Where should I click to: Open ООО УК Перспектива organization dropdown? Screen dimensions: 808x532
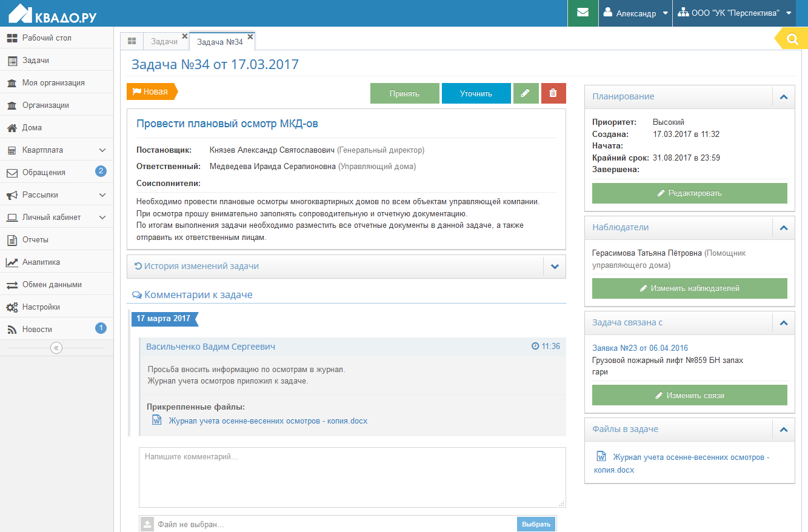point(735,13)
